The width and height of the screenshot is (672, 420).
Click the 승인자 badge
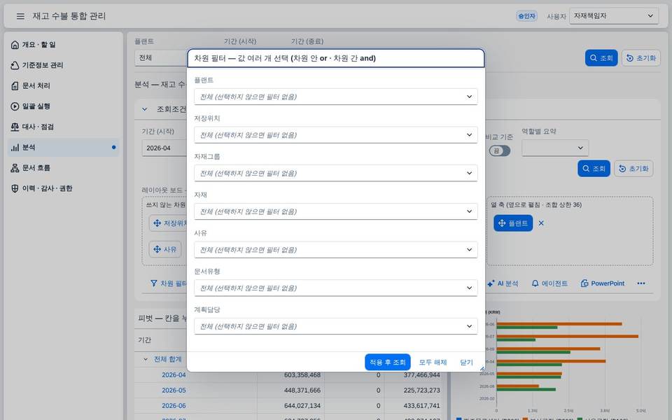coord(526,16)
